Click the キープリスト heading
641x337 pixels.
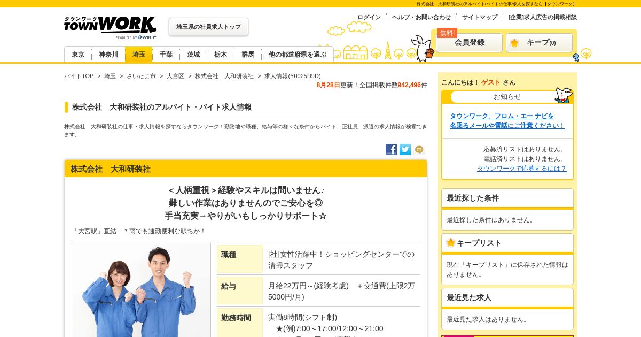click(x=507, y=243)
